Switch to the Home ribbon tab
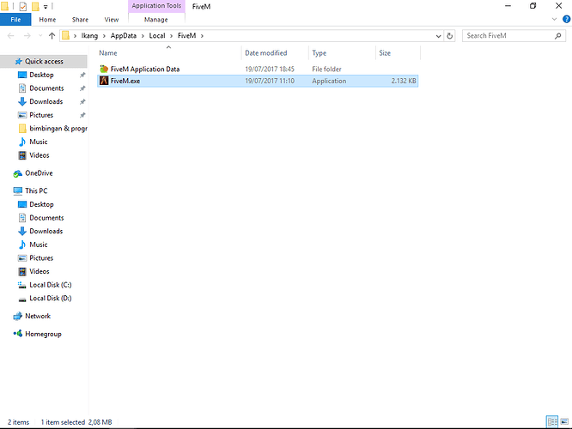This screenshot has height=429, width=572. click(47, 20)
